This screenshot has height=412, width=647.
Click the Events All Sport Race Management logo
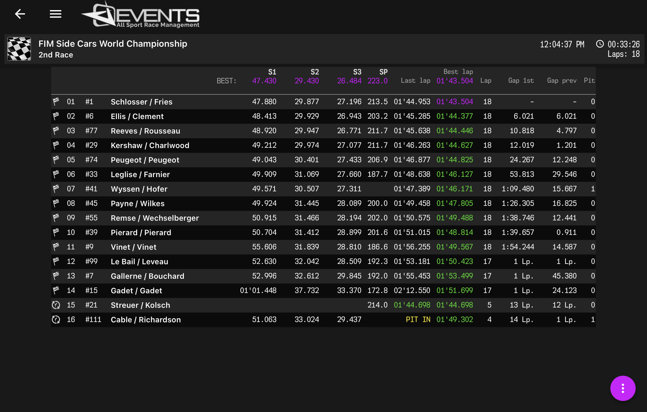click(x=140, y=15)
